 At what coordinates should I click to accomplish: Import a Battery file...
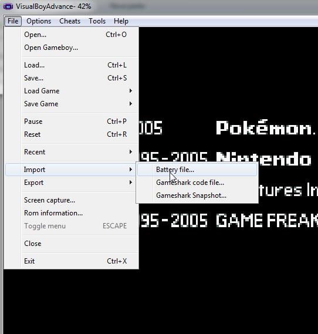(x=197, y=170)
